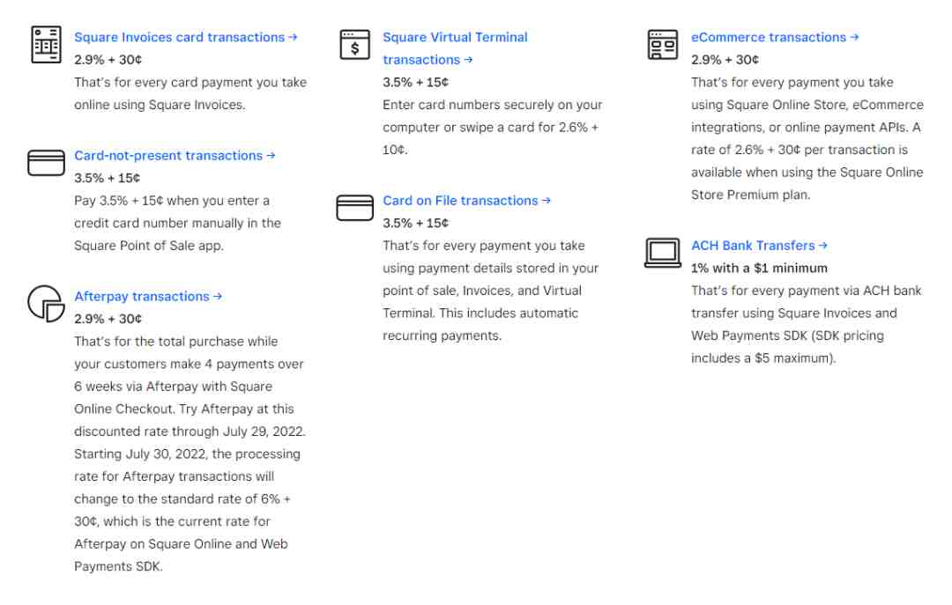Click the text 'includes a $5 maximum).'
This screenshot has height=605, width=952.
coord(763,358)
